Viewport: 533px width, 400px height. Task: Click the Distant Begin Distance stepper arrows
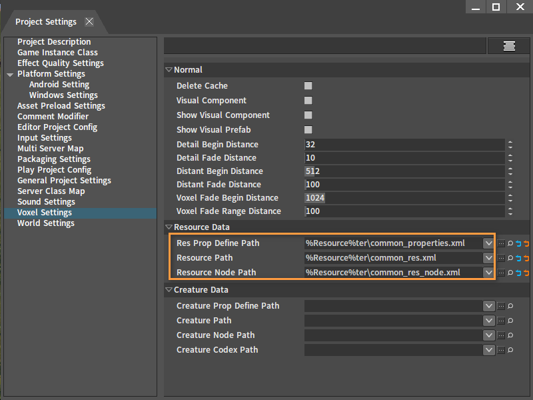(x=510, y=171)
